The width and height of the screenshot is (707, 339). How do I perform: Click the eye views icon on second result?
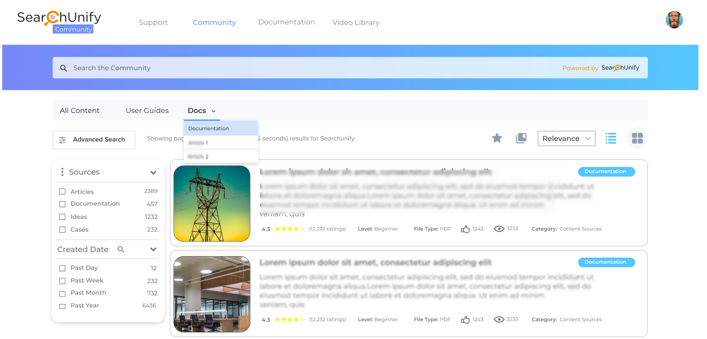click(499, 320)
